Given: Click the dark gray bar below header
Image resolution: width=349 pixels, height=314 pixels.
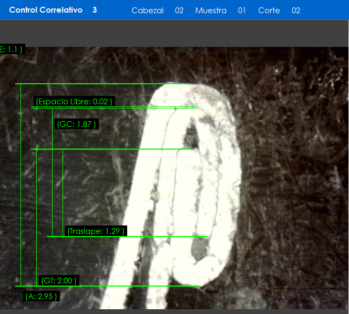Looking at the screenshot, I should pyautogui.click(x=174, y=33).
